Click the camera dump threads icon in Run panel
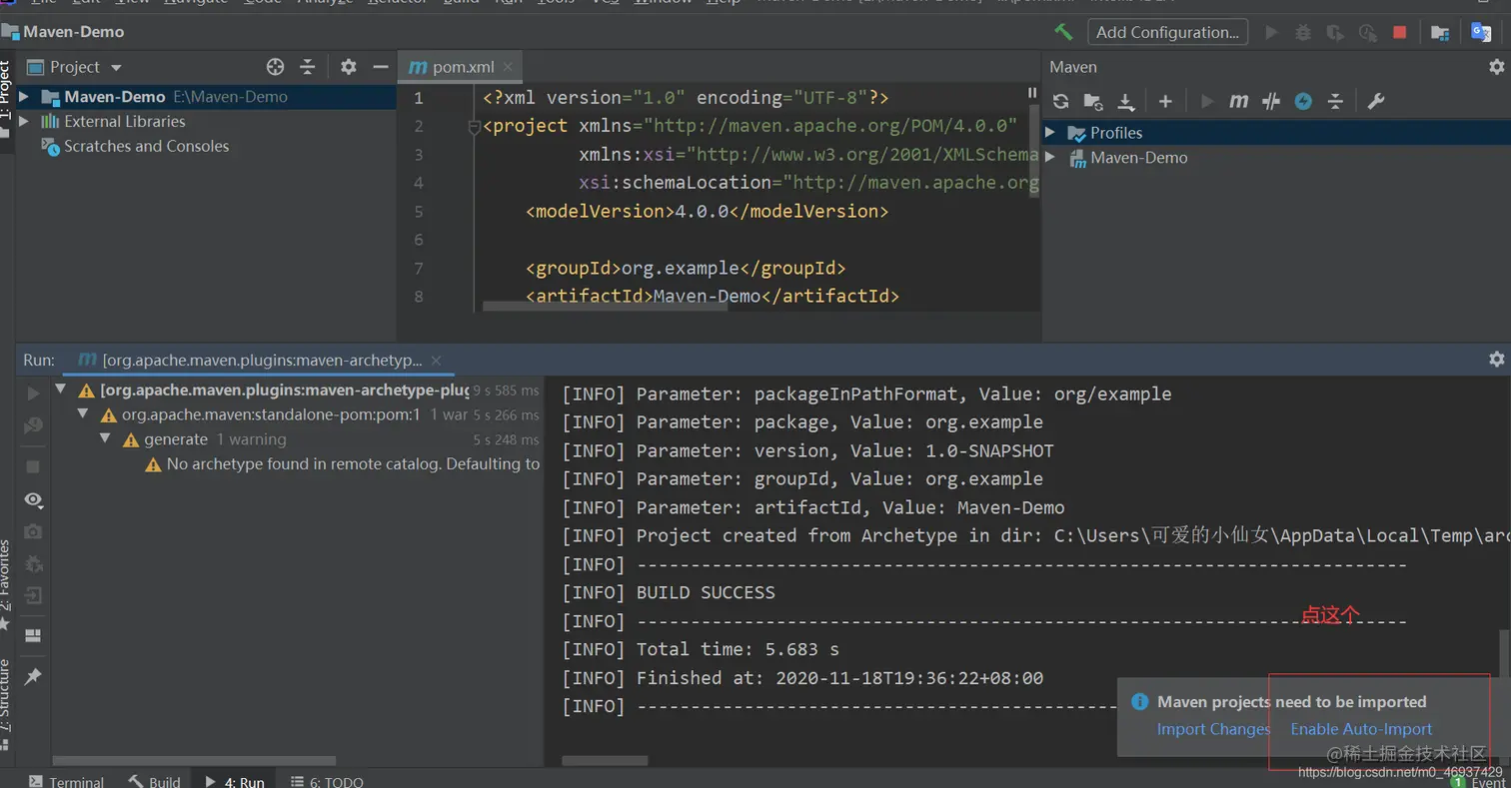The width and height of the screenshot is (1511, 788). point(33,531)
